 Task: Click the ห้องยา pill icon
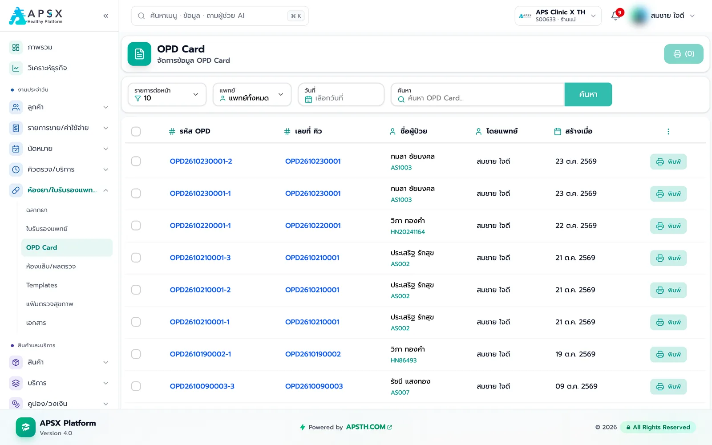coord(16,190)
